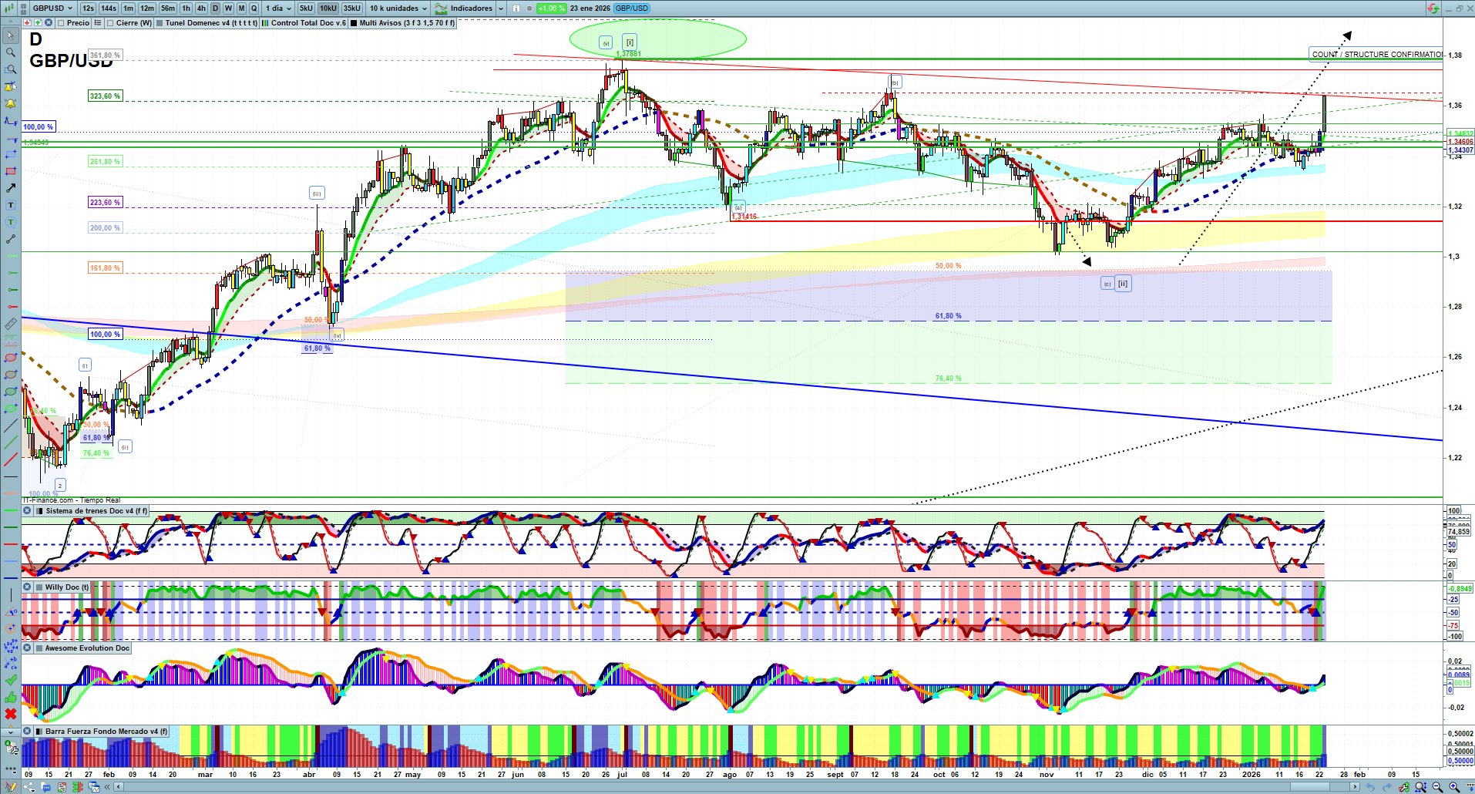Screen dimensions: 1475x794
Task: Choose the red angle drawing tool
Action: (11, 611)
